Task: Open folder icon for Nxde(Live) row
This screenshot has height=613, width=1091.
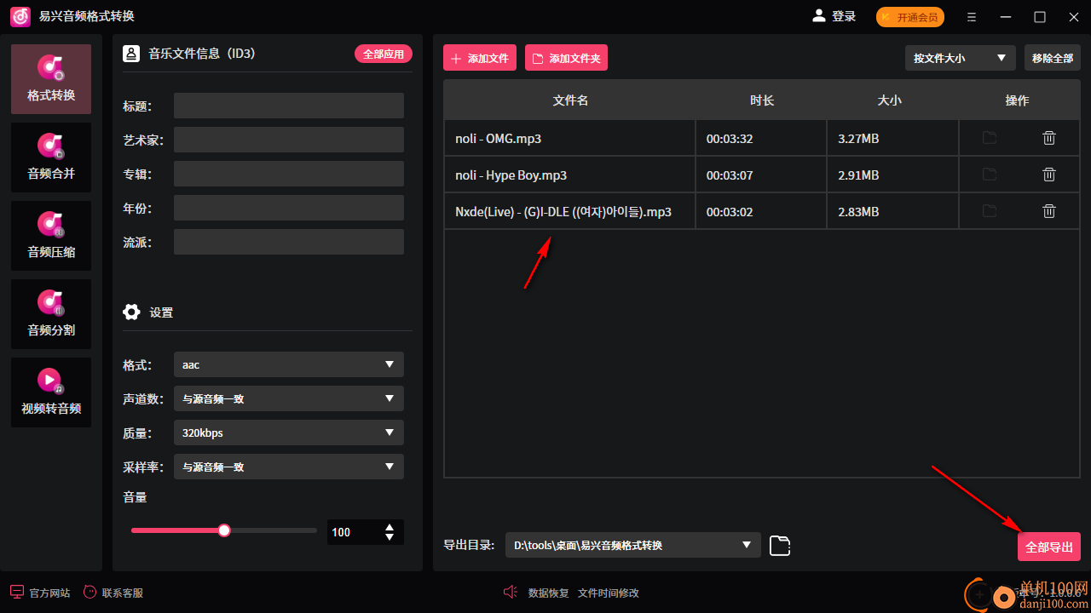Action: 990,211
